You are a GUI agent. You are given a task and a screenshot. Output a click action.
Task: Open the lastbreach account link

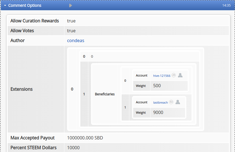(x=160, y=103)
